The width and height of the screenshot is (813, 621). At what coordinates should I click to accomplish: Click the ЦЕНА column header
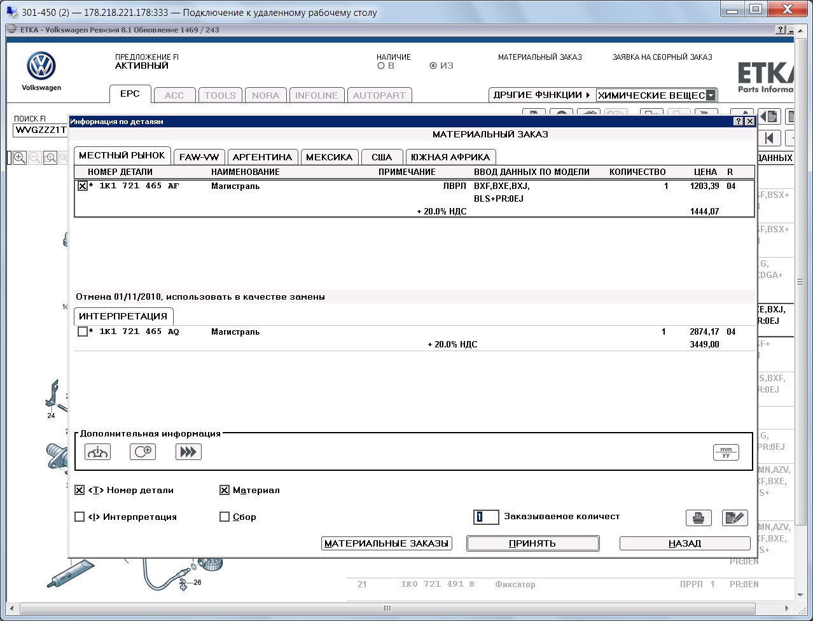click(705, 172)
